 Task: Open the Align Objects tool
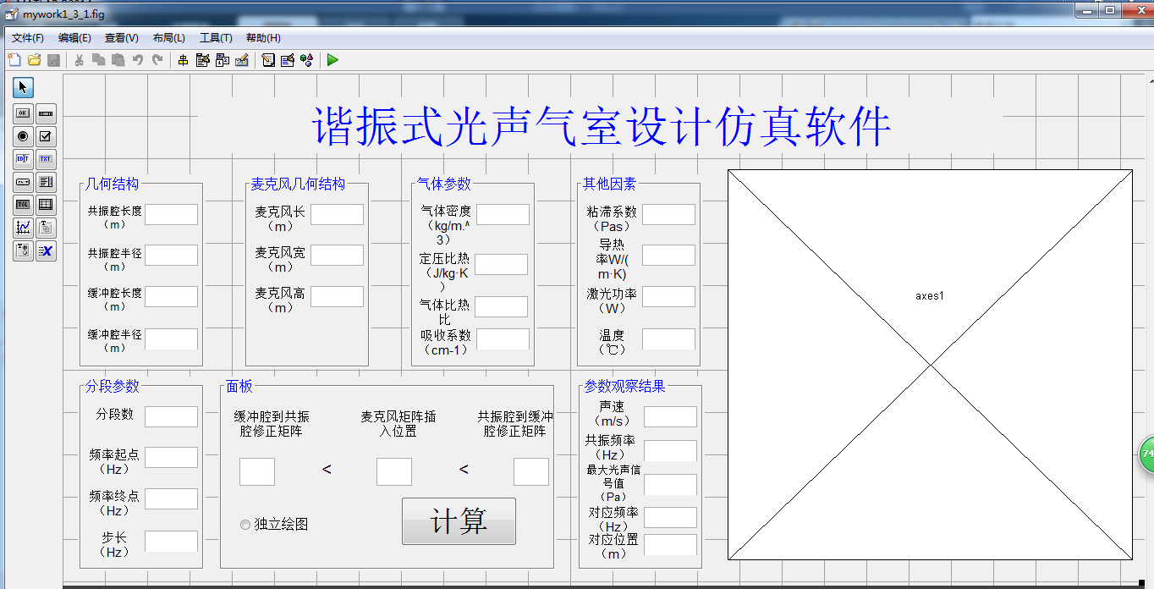[183, 60]
